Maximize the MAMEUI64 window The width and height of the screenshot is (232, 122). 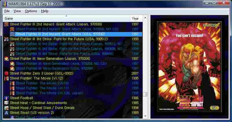(x=214, y=3)
